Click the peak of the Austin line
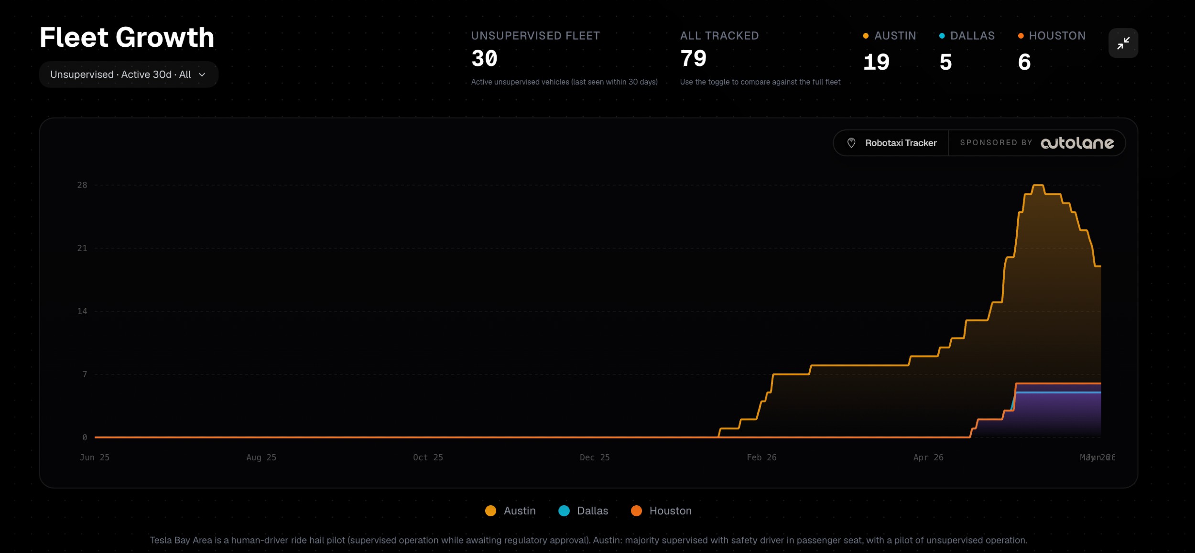The image size is (1195, 553). coord(1038,185)
